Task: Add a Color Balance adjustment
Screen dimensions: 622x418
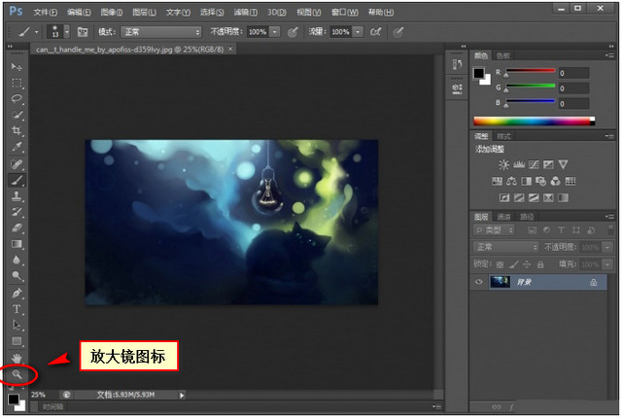Action: pyautogui.click(x=511, y=181)
